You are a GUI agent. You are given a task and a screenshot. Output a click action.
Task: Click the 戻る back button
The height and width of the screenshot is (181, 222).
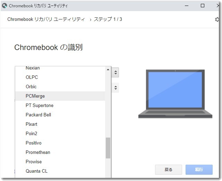(169, 170)
